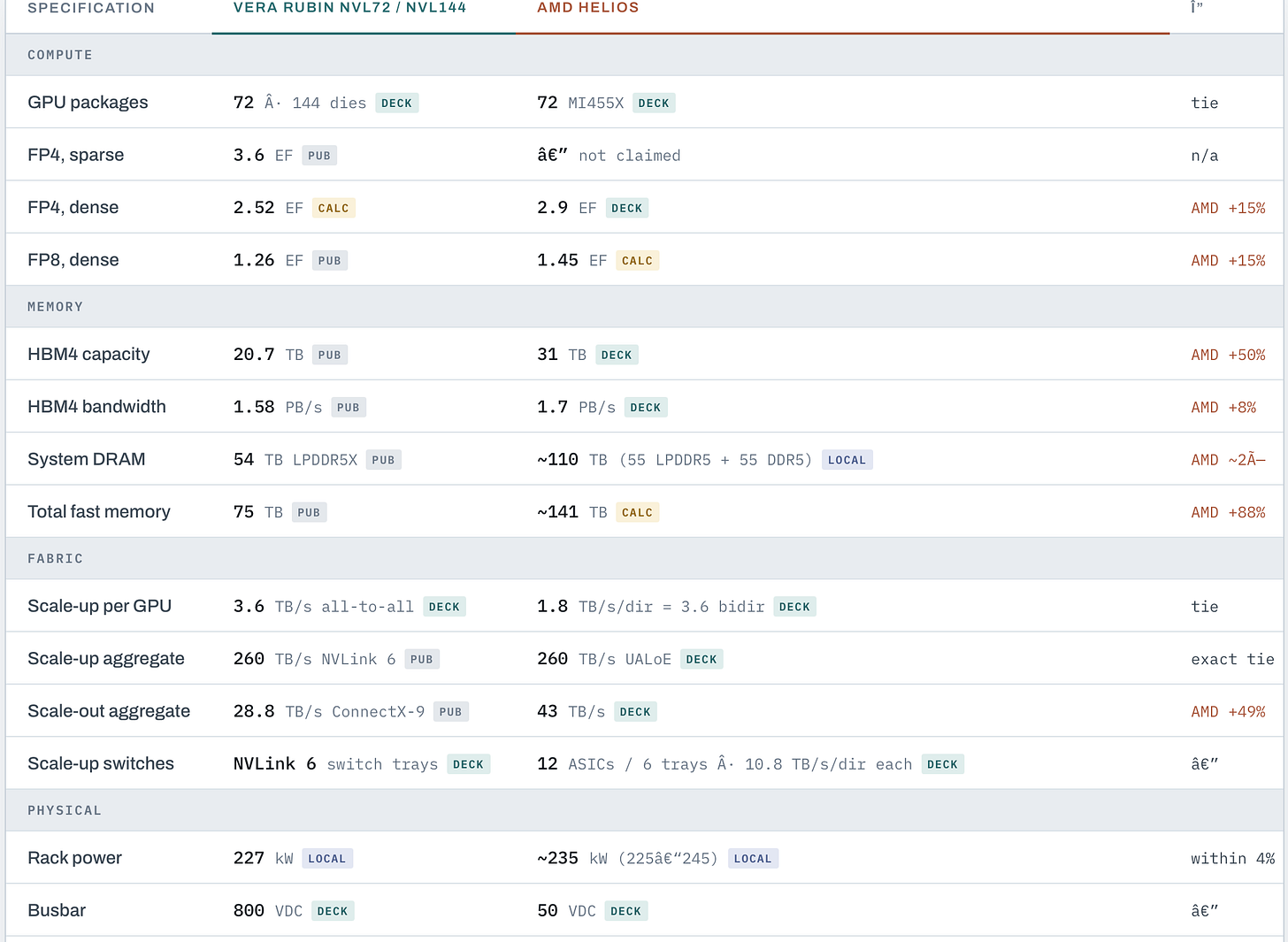Click the 'AMD +88%' delta
Image resolution: width=1288 pixels, height=942 pixels.
(1228, 512)
